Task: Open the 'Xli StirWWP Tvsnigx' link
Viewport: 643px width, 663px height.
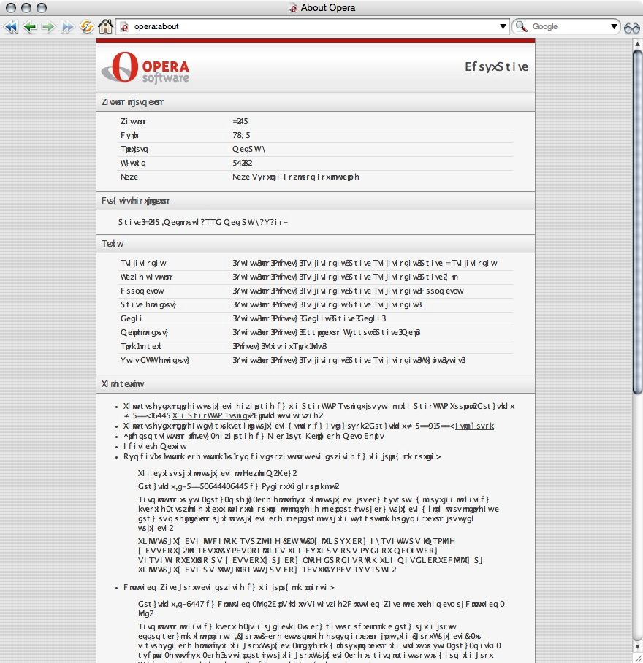Action: pyautogui.click(x=212, y=415)
